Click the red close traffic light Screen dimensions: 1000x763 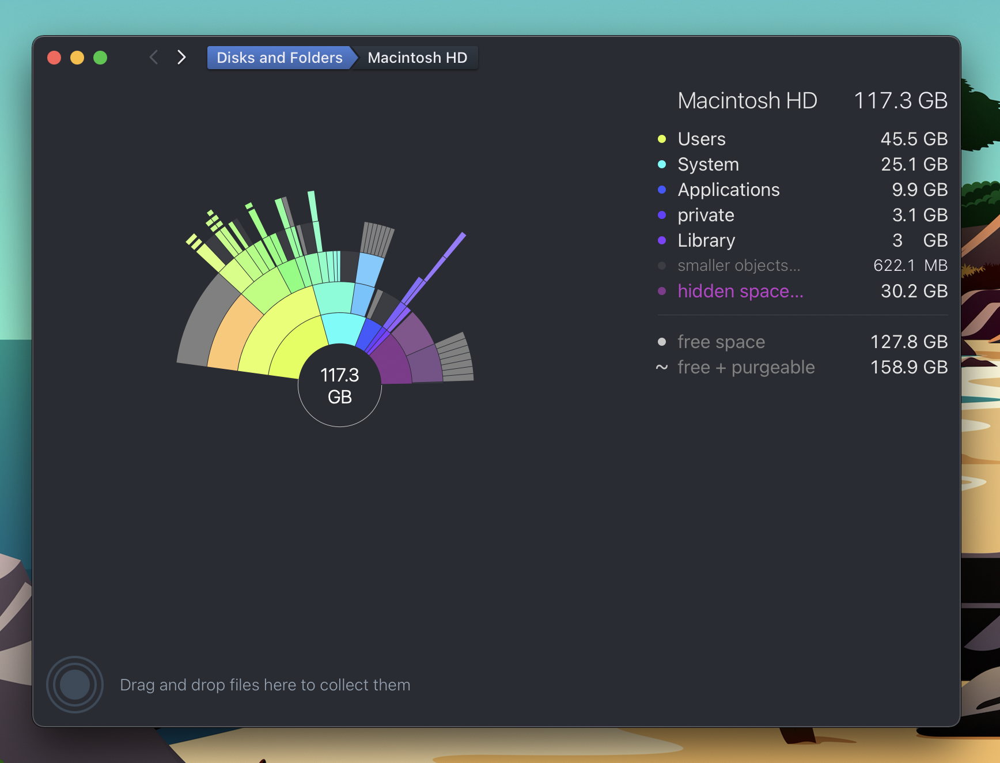click(54, 57)
